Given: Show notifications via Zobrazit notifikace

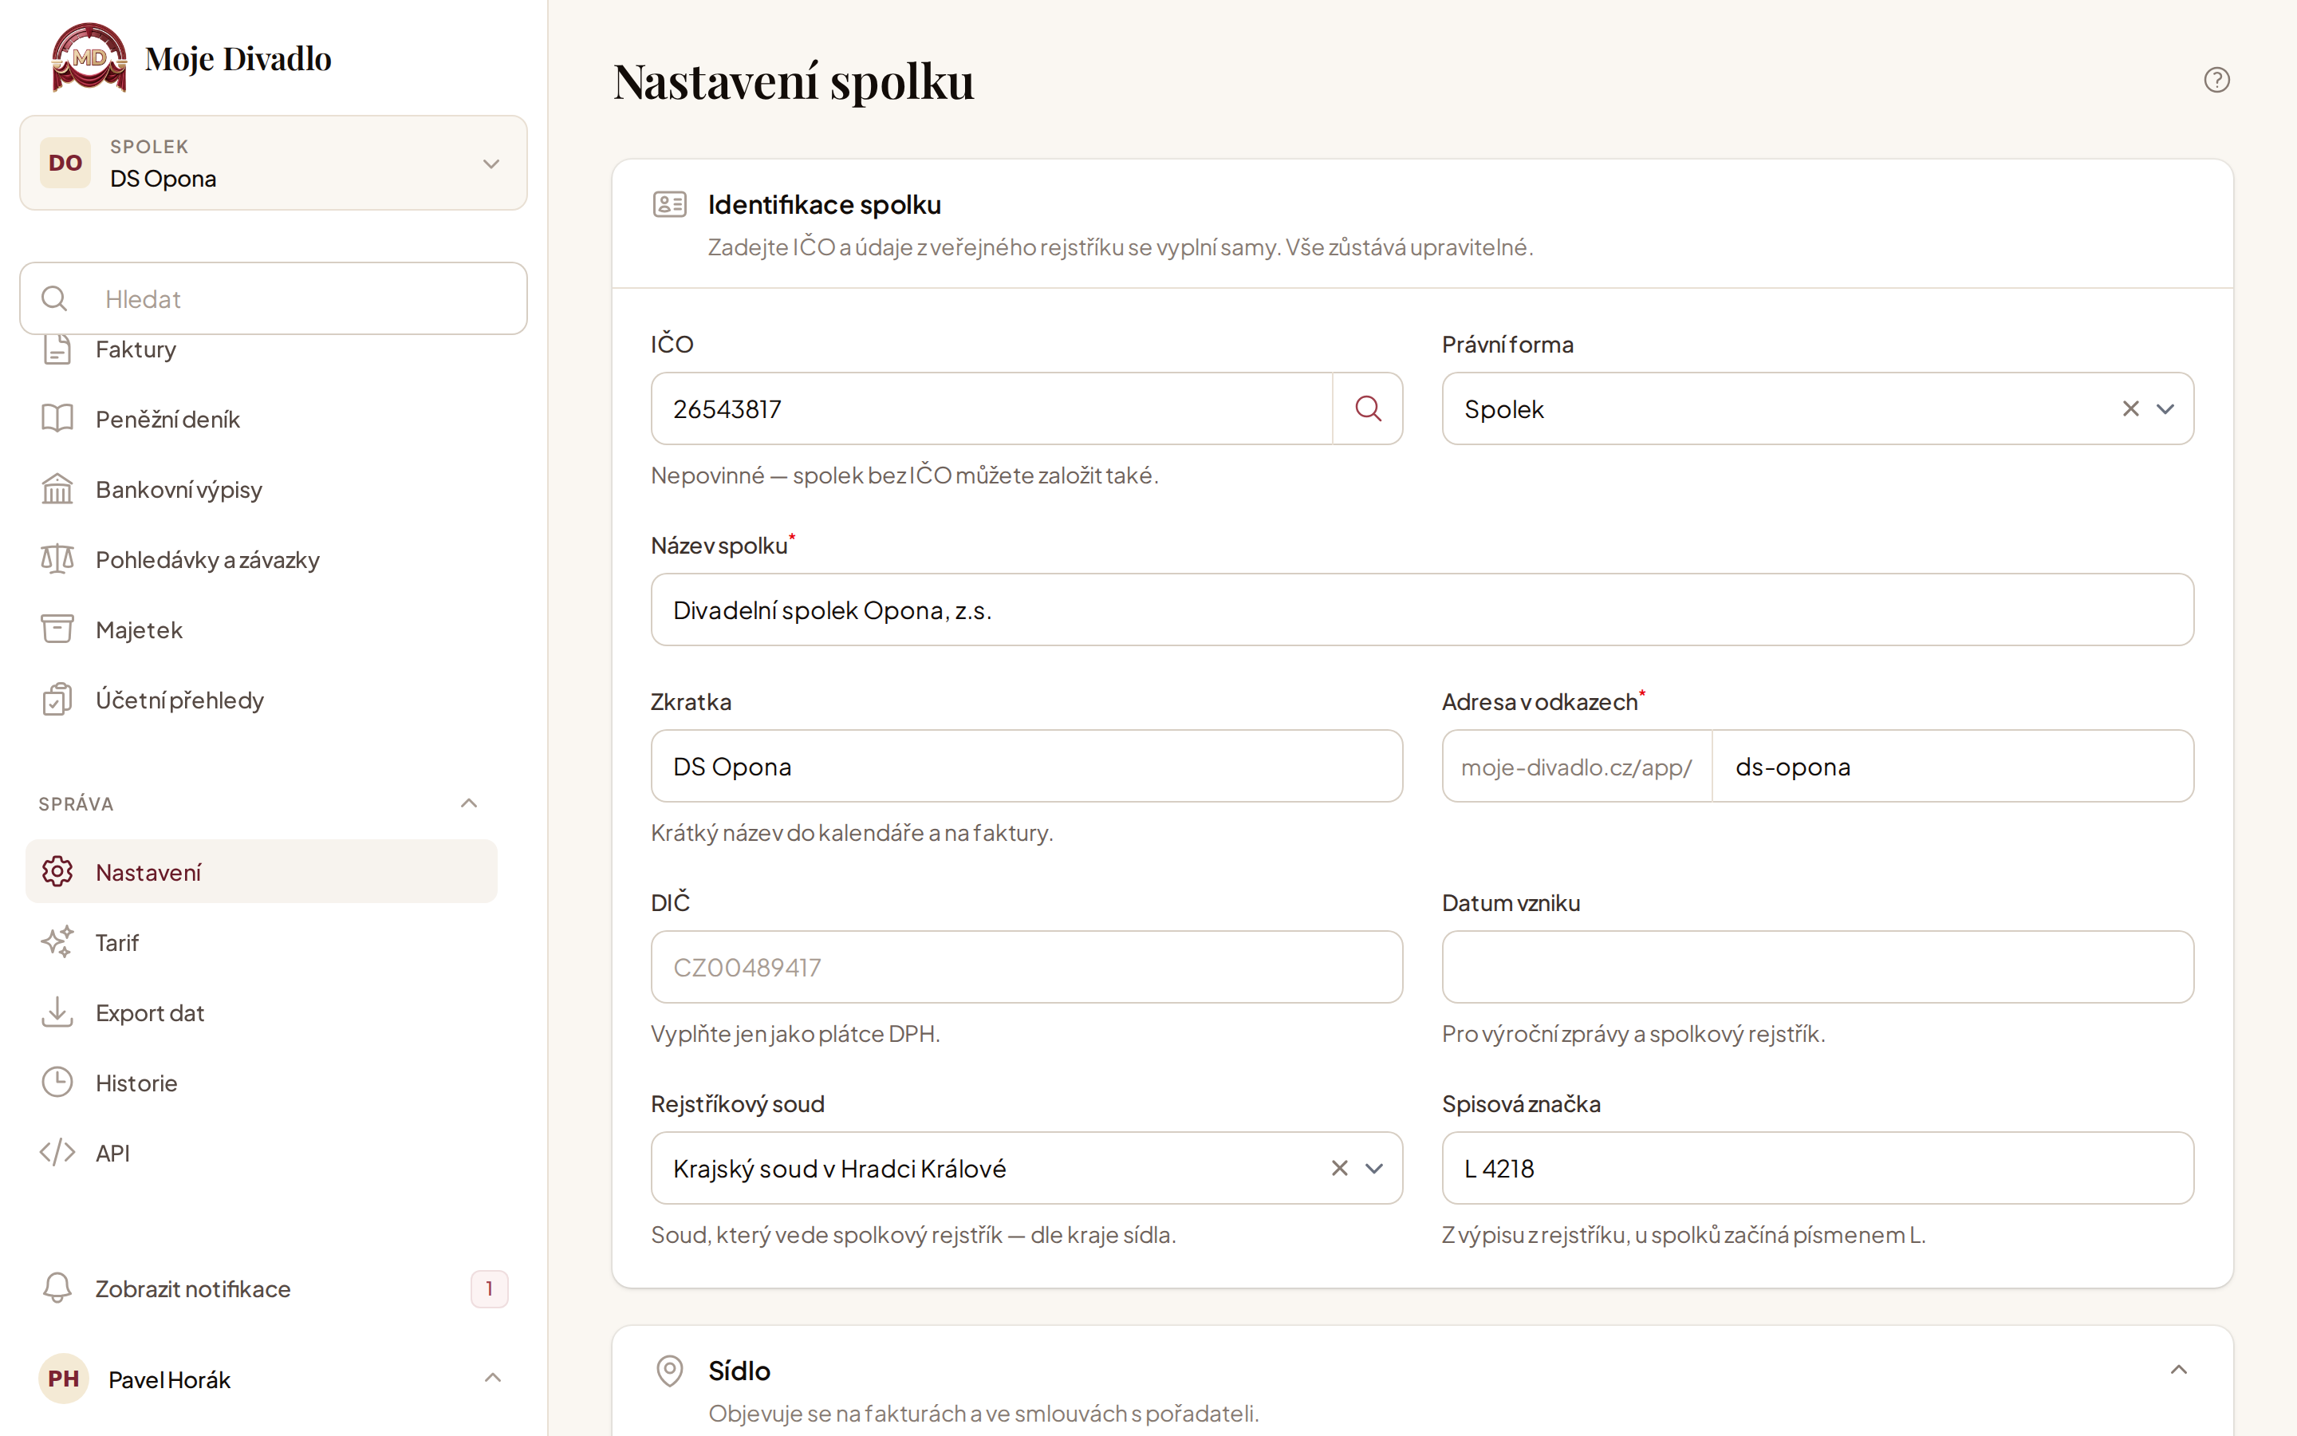Looking at the screenshot, I should [274, 1288].
